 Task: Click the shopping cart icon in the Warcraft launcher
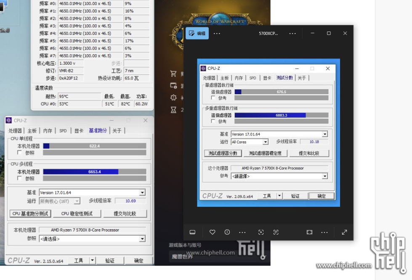click(x=173, y=74)
